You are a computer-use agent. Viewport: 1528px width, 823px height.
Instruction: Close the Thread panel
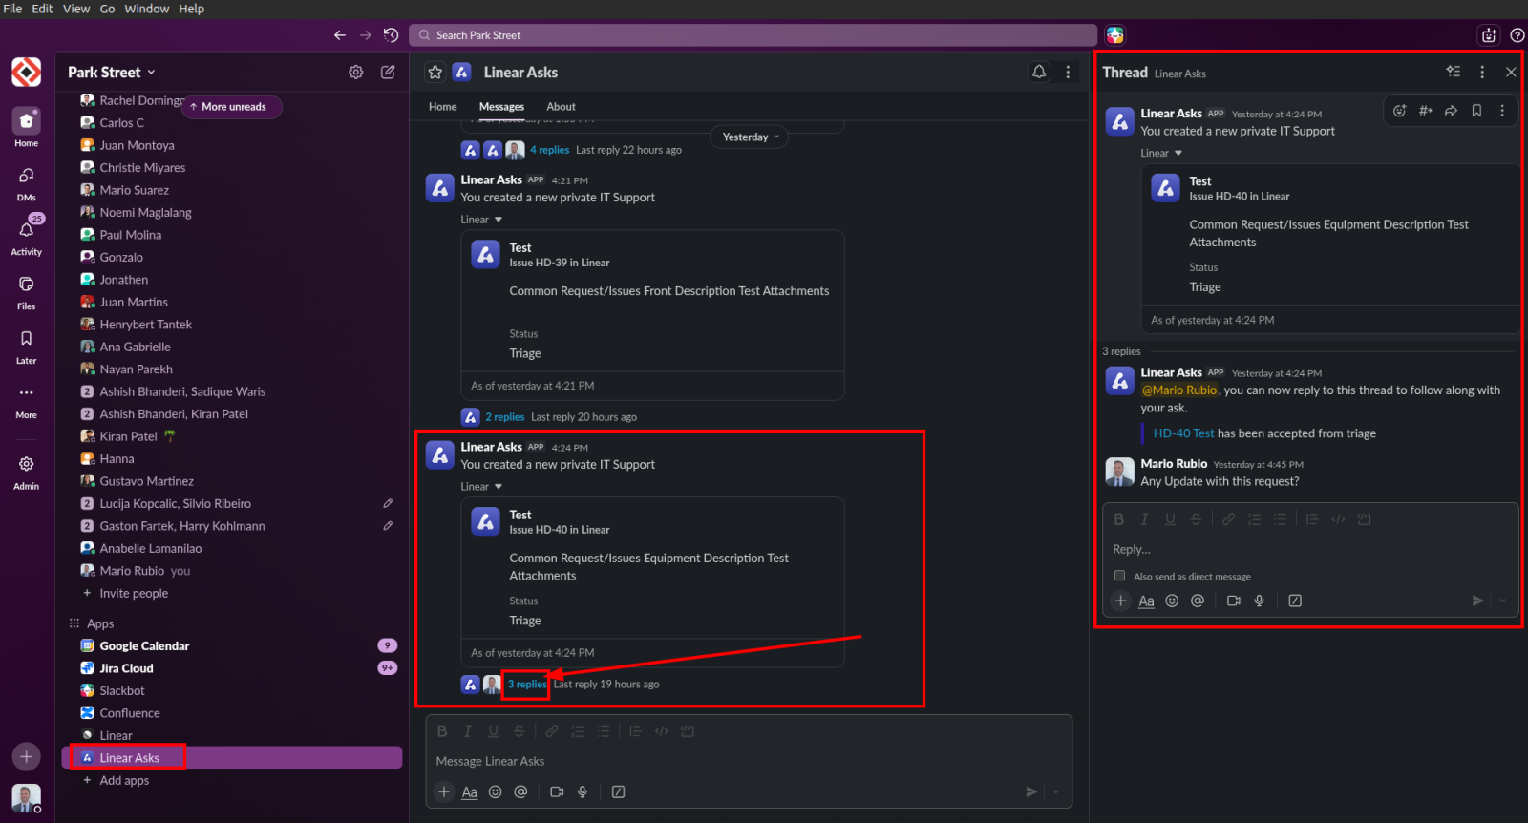(1511, 72)
